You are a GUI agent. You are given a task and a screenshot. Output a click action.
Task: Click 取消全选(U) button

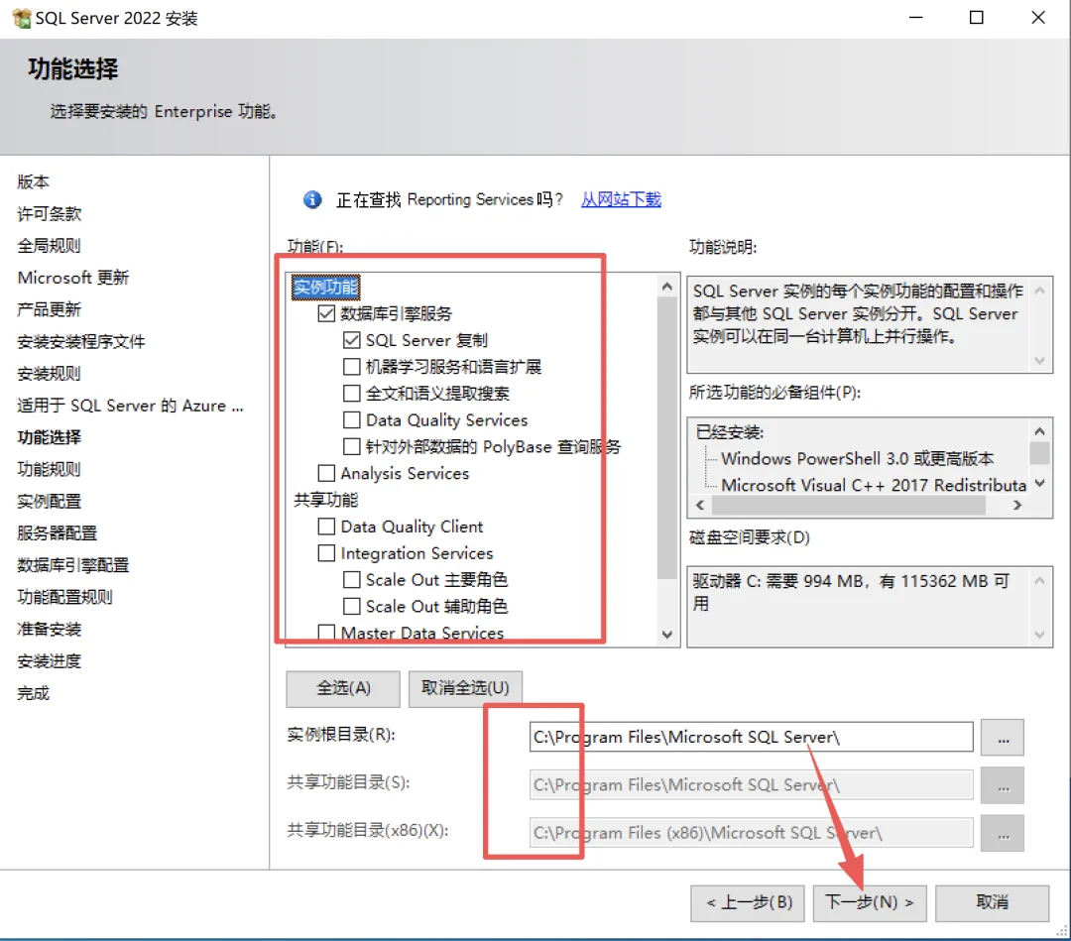coord(465,688)
